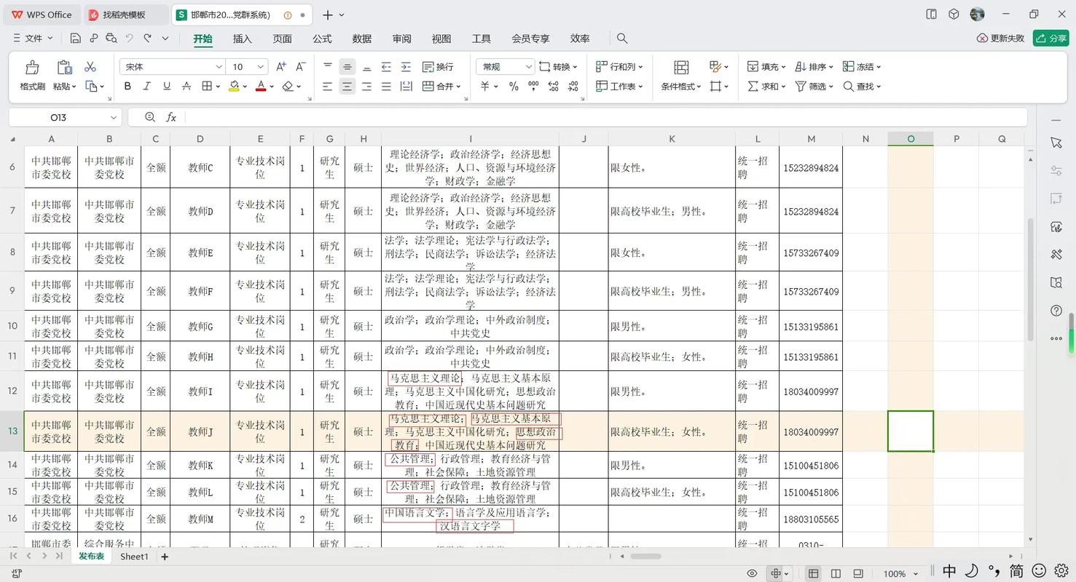Switch to the 视图 ribbon tab
Viewport: 1076px width, 582px height.
pos(441,39)
